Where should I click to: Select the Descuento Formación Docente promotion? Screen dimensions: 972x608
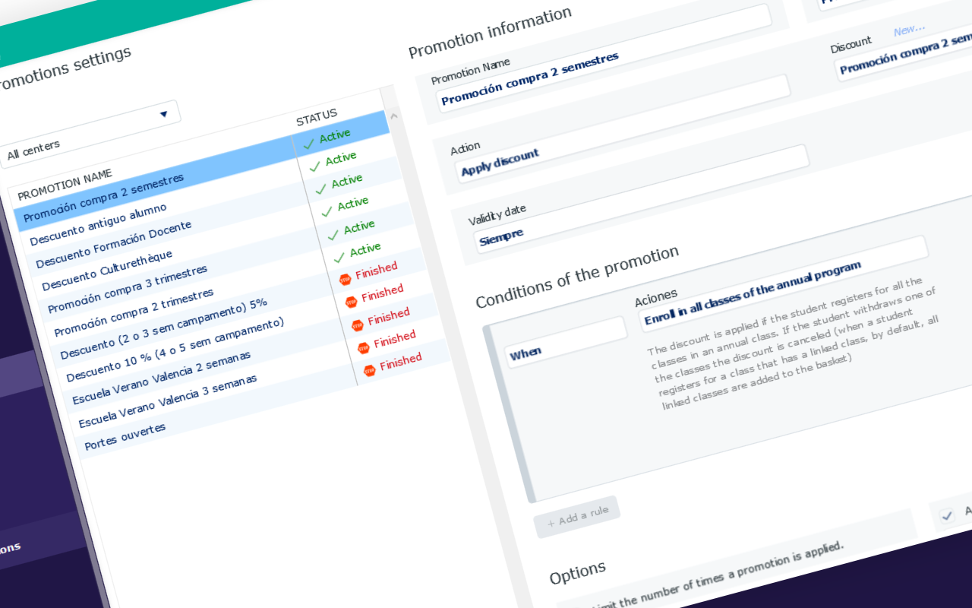(x=114, y=245)
